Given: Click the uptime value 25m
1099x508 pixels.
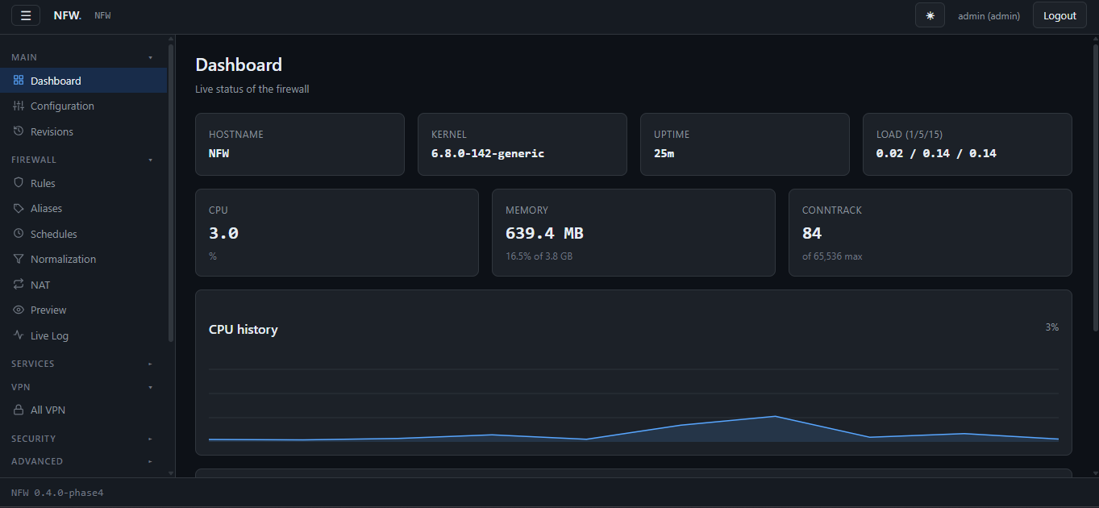Looking at the screenshot, I should coord(664,153).
